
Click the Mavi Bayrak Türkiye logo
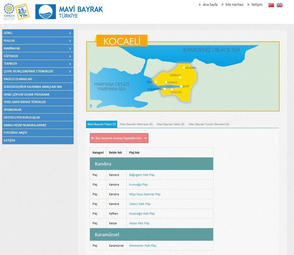click(x=69, y=12)
